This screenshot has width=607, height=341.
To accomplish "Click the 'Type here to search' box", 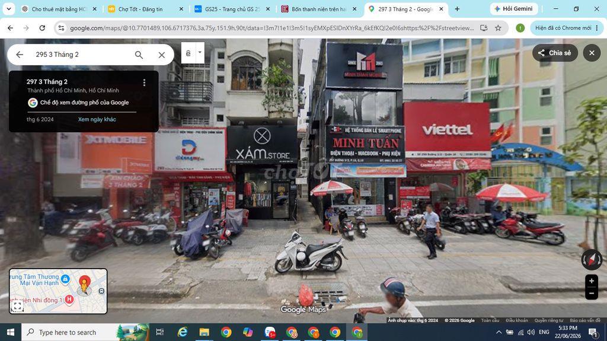I will pyautogui.click(x=85, y=332).
